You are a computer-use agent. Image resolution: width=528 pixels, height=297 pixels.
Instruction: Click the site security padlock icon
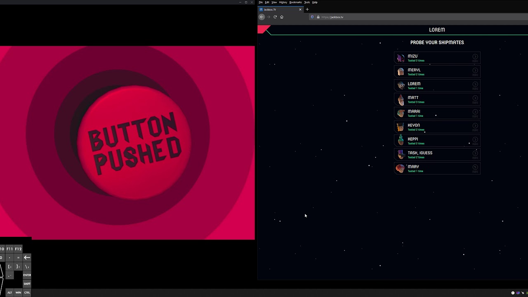[318, 17]
